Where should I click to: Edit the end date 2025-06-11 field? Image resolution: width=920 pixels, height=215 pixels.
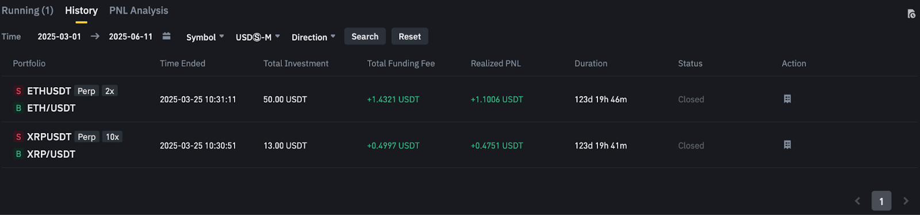point(131,36)
